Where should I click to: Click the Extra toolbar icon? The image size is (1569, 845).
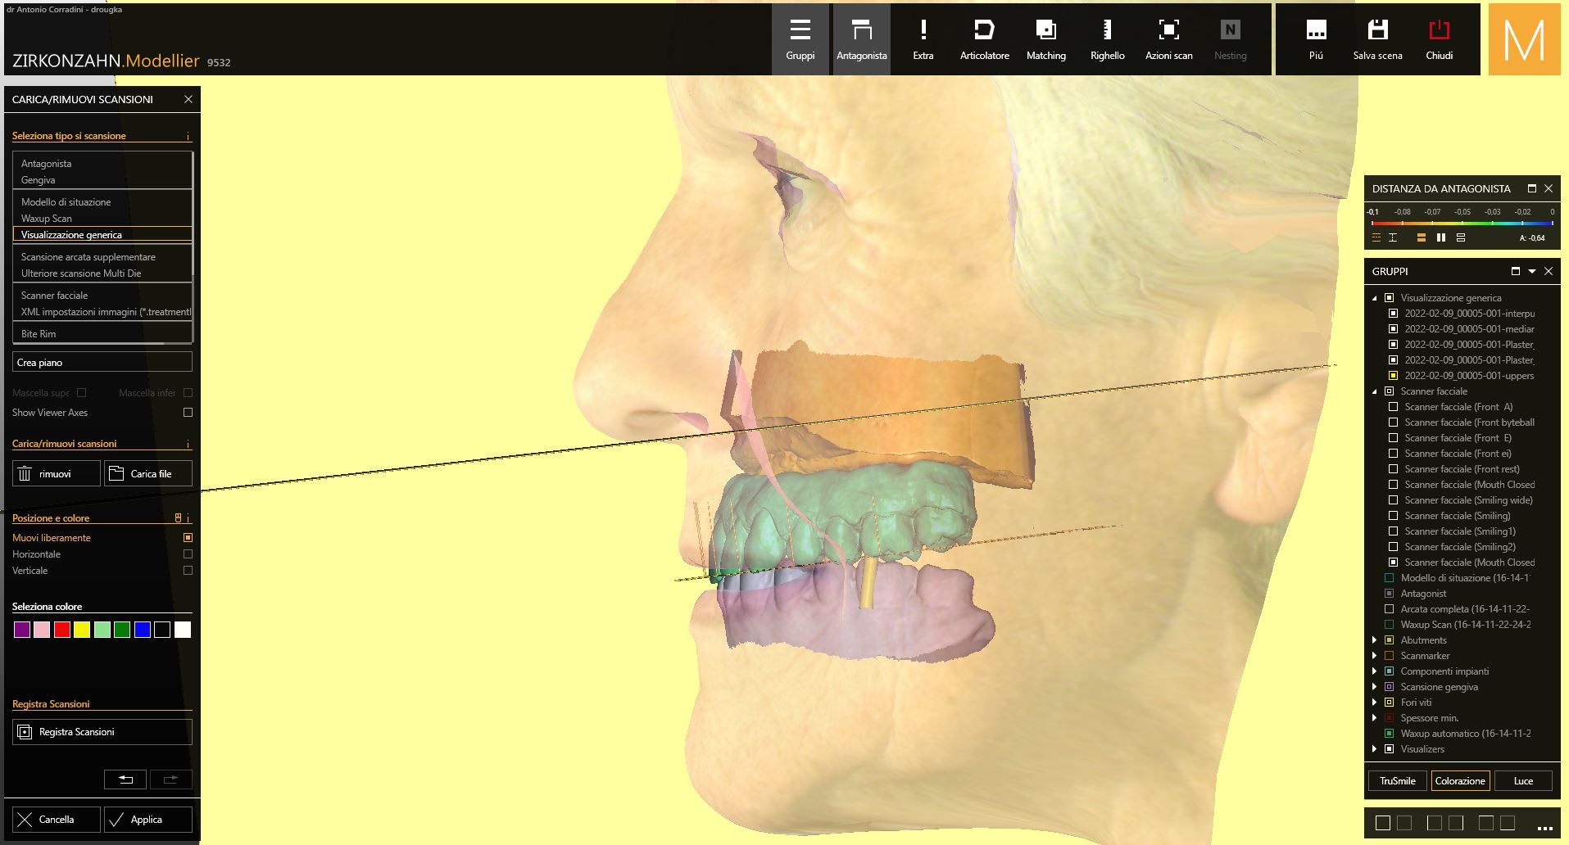click(x=923, y=39)
